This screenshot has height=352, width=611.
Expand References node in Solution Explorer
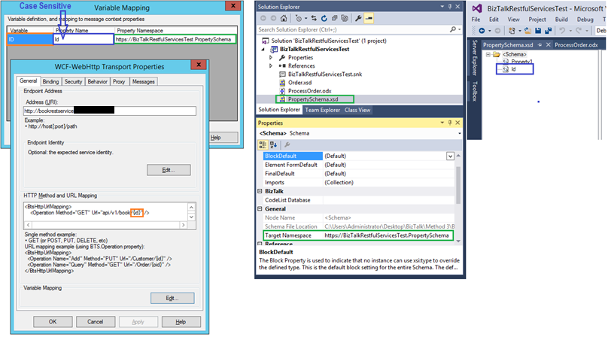[271, 65]
